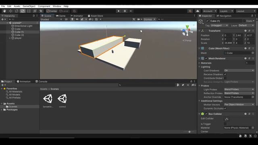This screenshot has height=145, width=258.
Task: Open Shaded draw mode dropdown
Action: tap(51, 19)
